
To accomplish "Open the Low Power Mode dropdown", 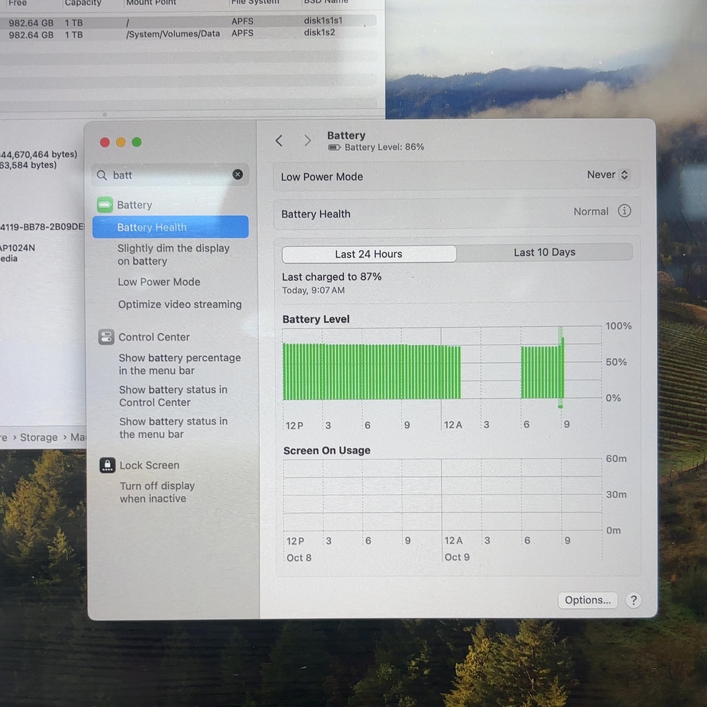I will 608,175.
